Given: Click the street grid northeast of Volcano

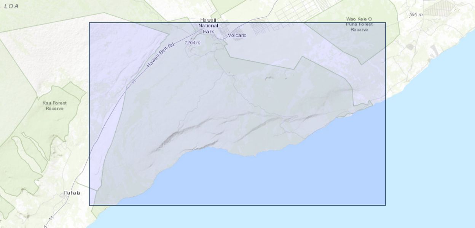Looking at the screenshot, I should [297, 11].
